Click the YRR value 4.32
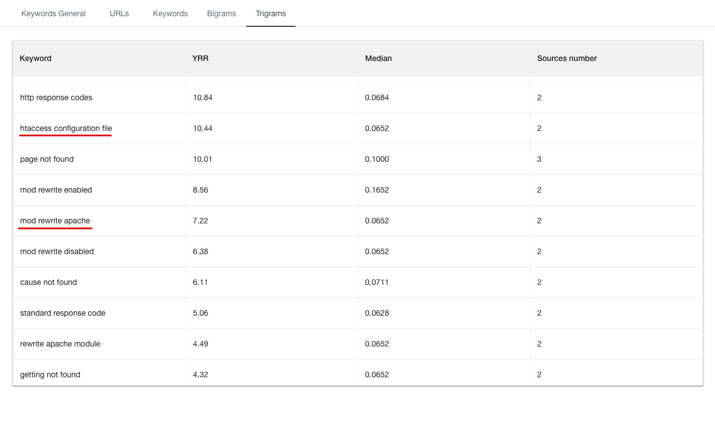The width and height of the screenshot is (715, 445). [x=201, y=374]
